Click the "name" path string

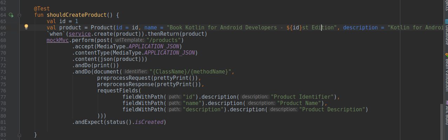(x=192, y=103)
